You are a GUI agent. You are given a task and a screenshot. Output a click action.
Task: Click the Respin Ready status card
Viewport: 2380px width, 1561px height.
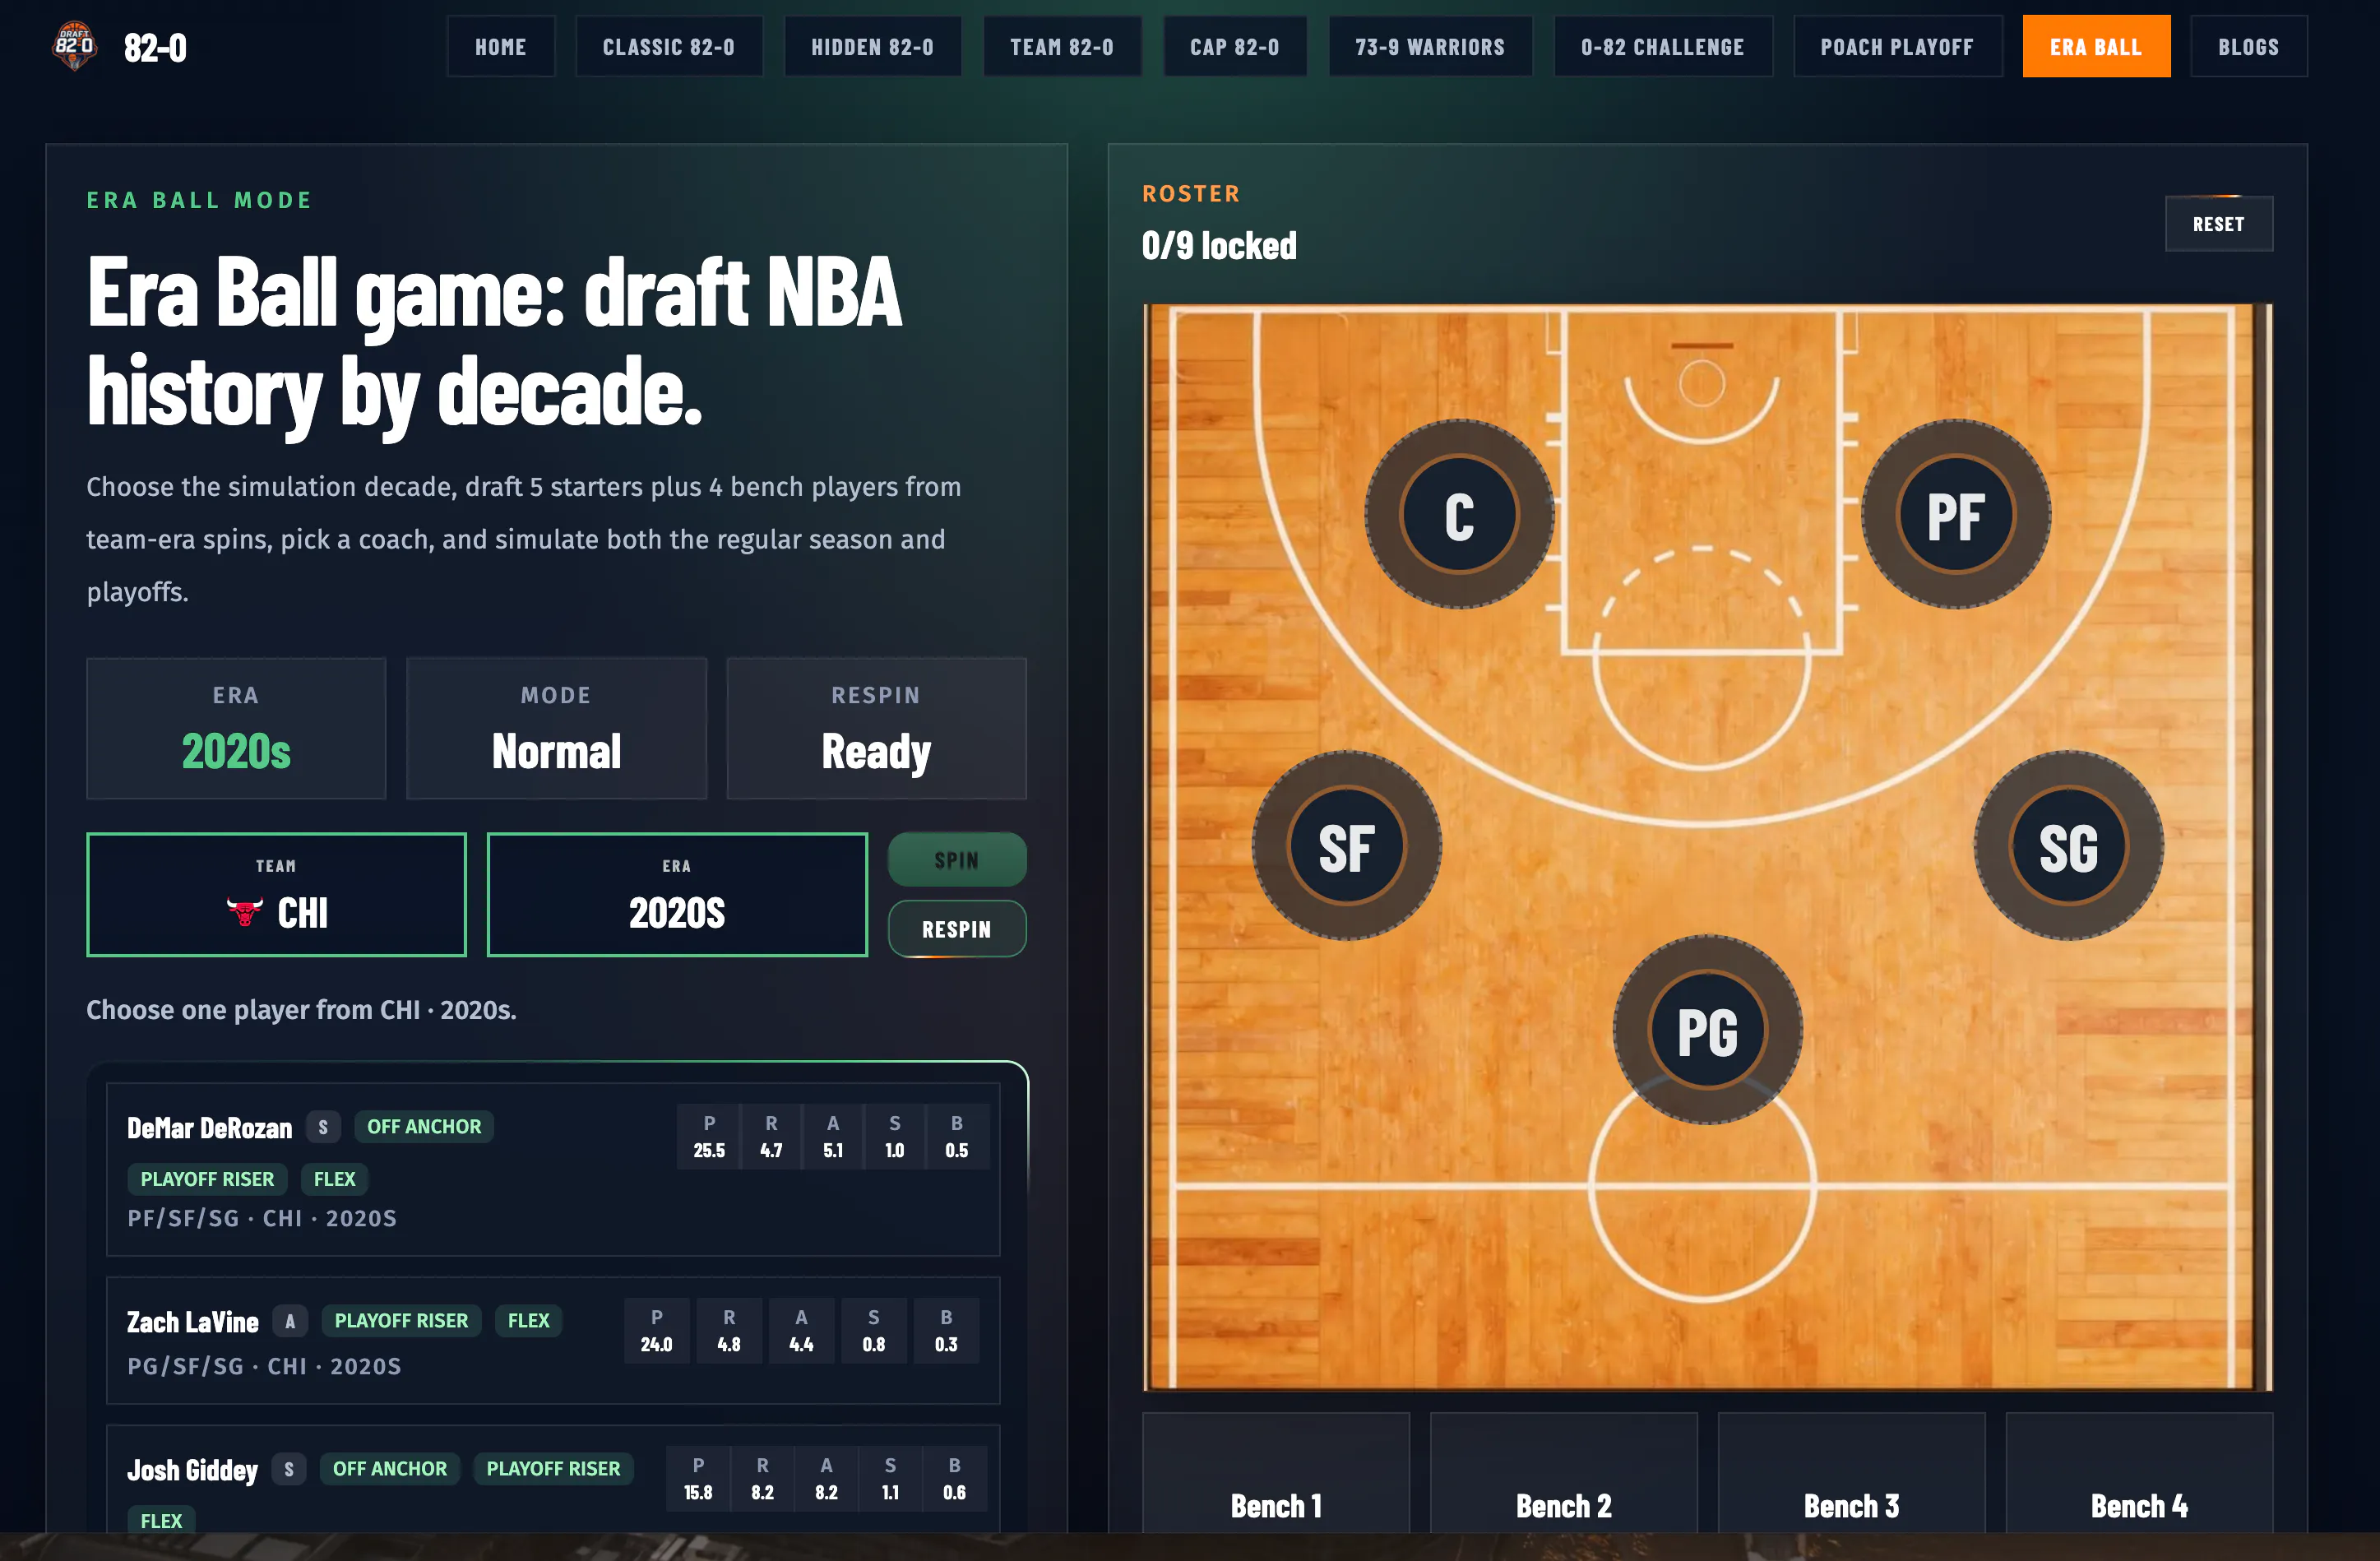(x=876, y=728)
